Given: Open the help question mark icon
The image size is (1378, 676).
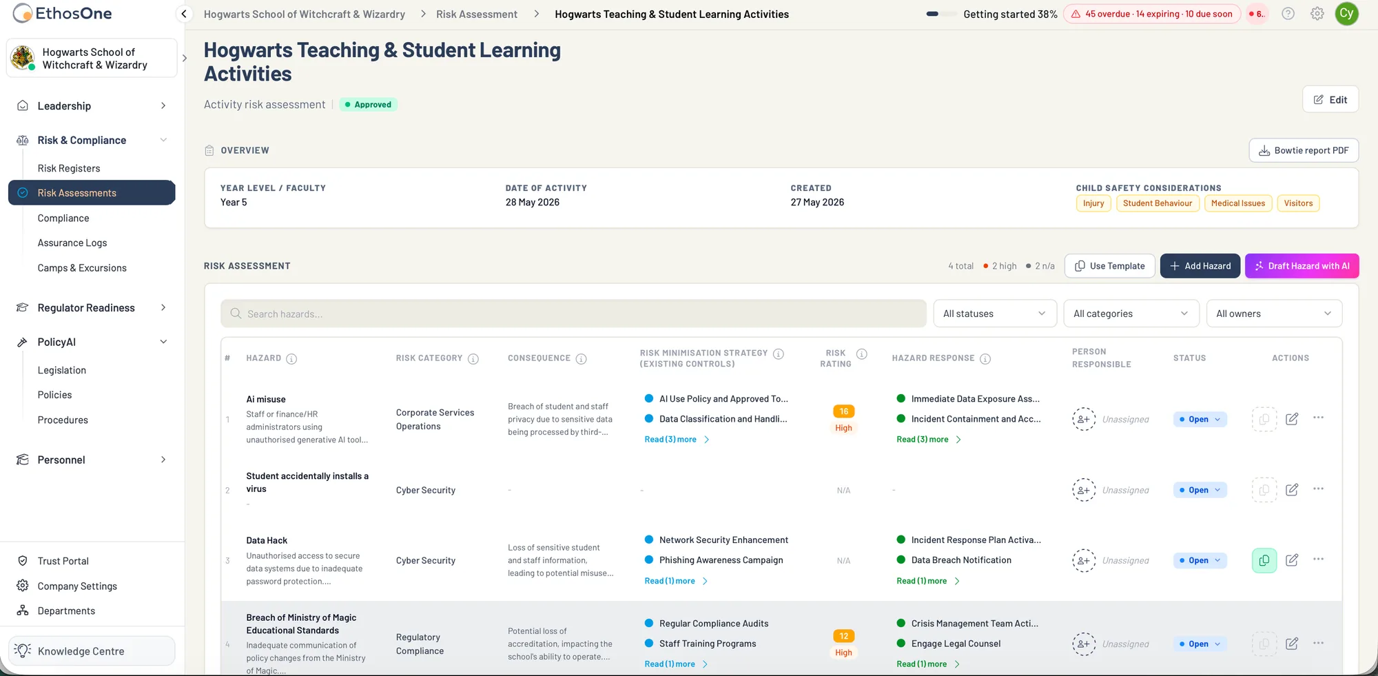Looking at the screenshot, I should click(x=1288, y=14).
